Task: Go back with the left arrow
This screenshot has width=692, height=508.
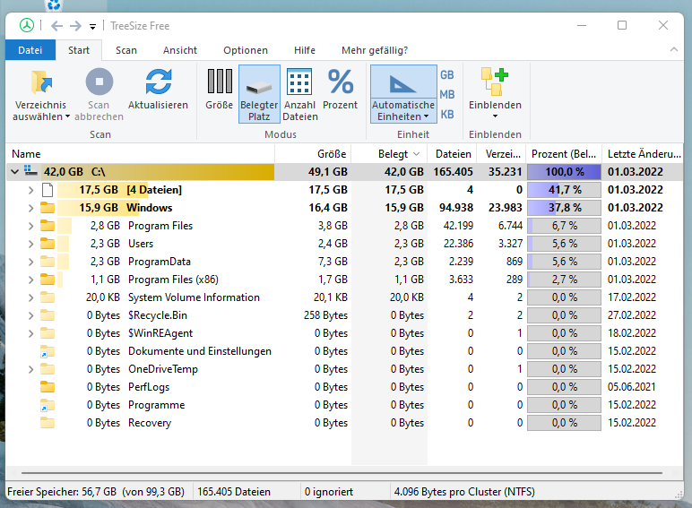Action: [57, 26]
